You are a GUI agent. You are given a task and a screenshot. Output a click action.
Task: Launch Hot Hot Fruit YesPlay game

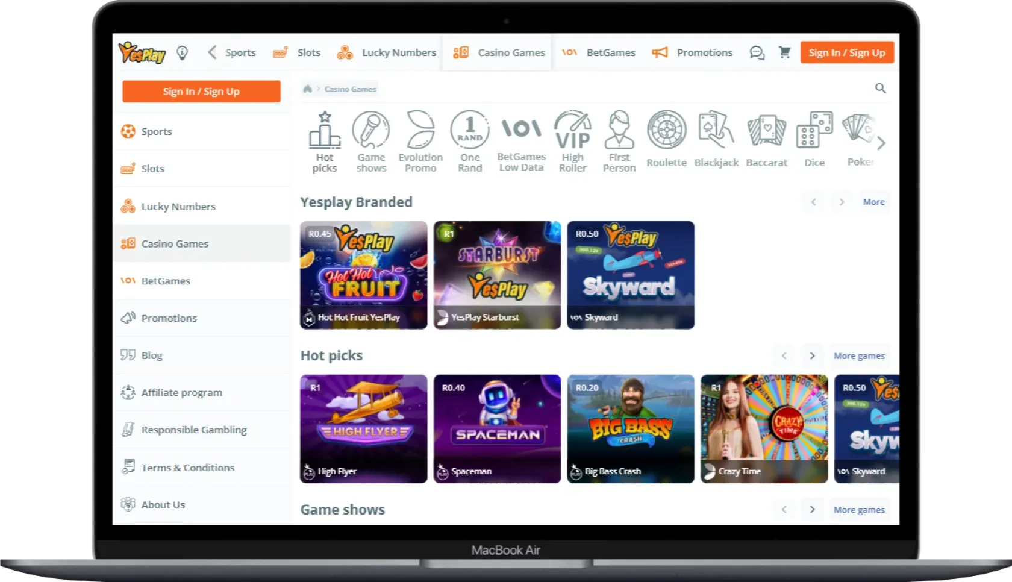(364, 275)
